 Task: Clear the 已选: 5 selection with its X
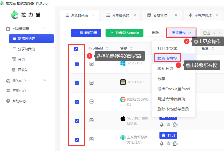click(220, 33)
